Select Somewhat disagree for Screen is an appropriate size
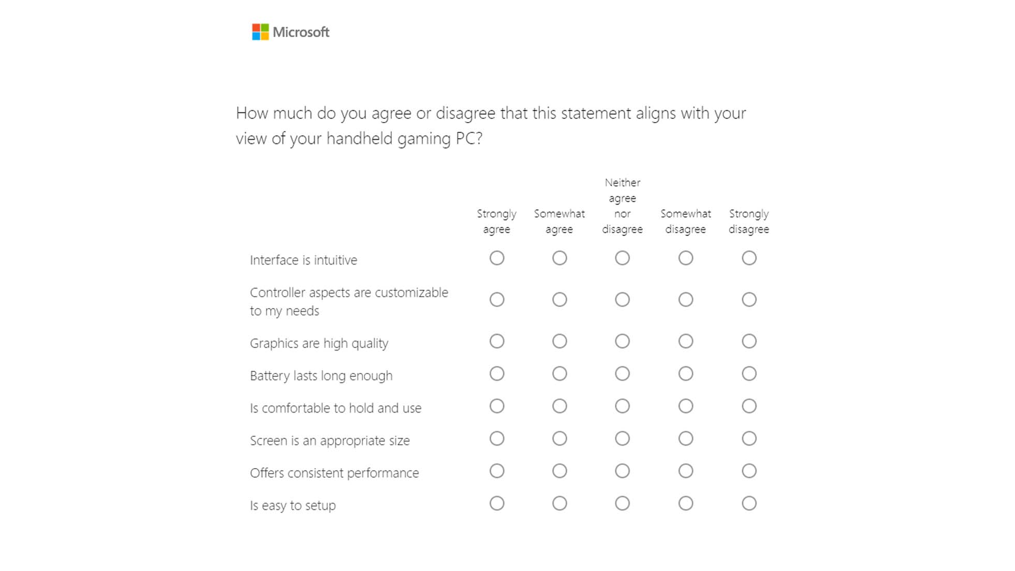Image resolution: width=1015 pixels, height=571 pixels. pyautogui.click(x=686, y=438)
